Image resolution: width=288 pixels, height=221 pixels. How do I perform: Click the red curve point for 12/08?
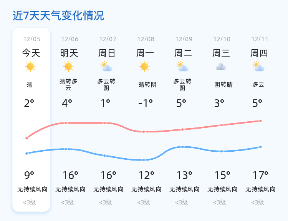[144, 132]
